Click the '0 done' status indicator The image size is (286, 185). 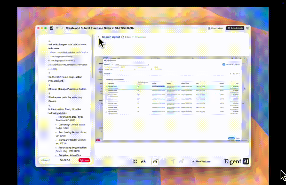tap(126, 37)
